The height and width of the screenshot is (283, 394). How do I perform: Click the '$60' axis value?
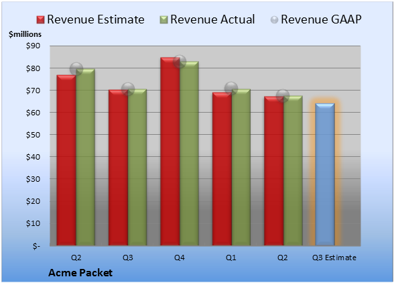pos(34,113)
